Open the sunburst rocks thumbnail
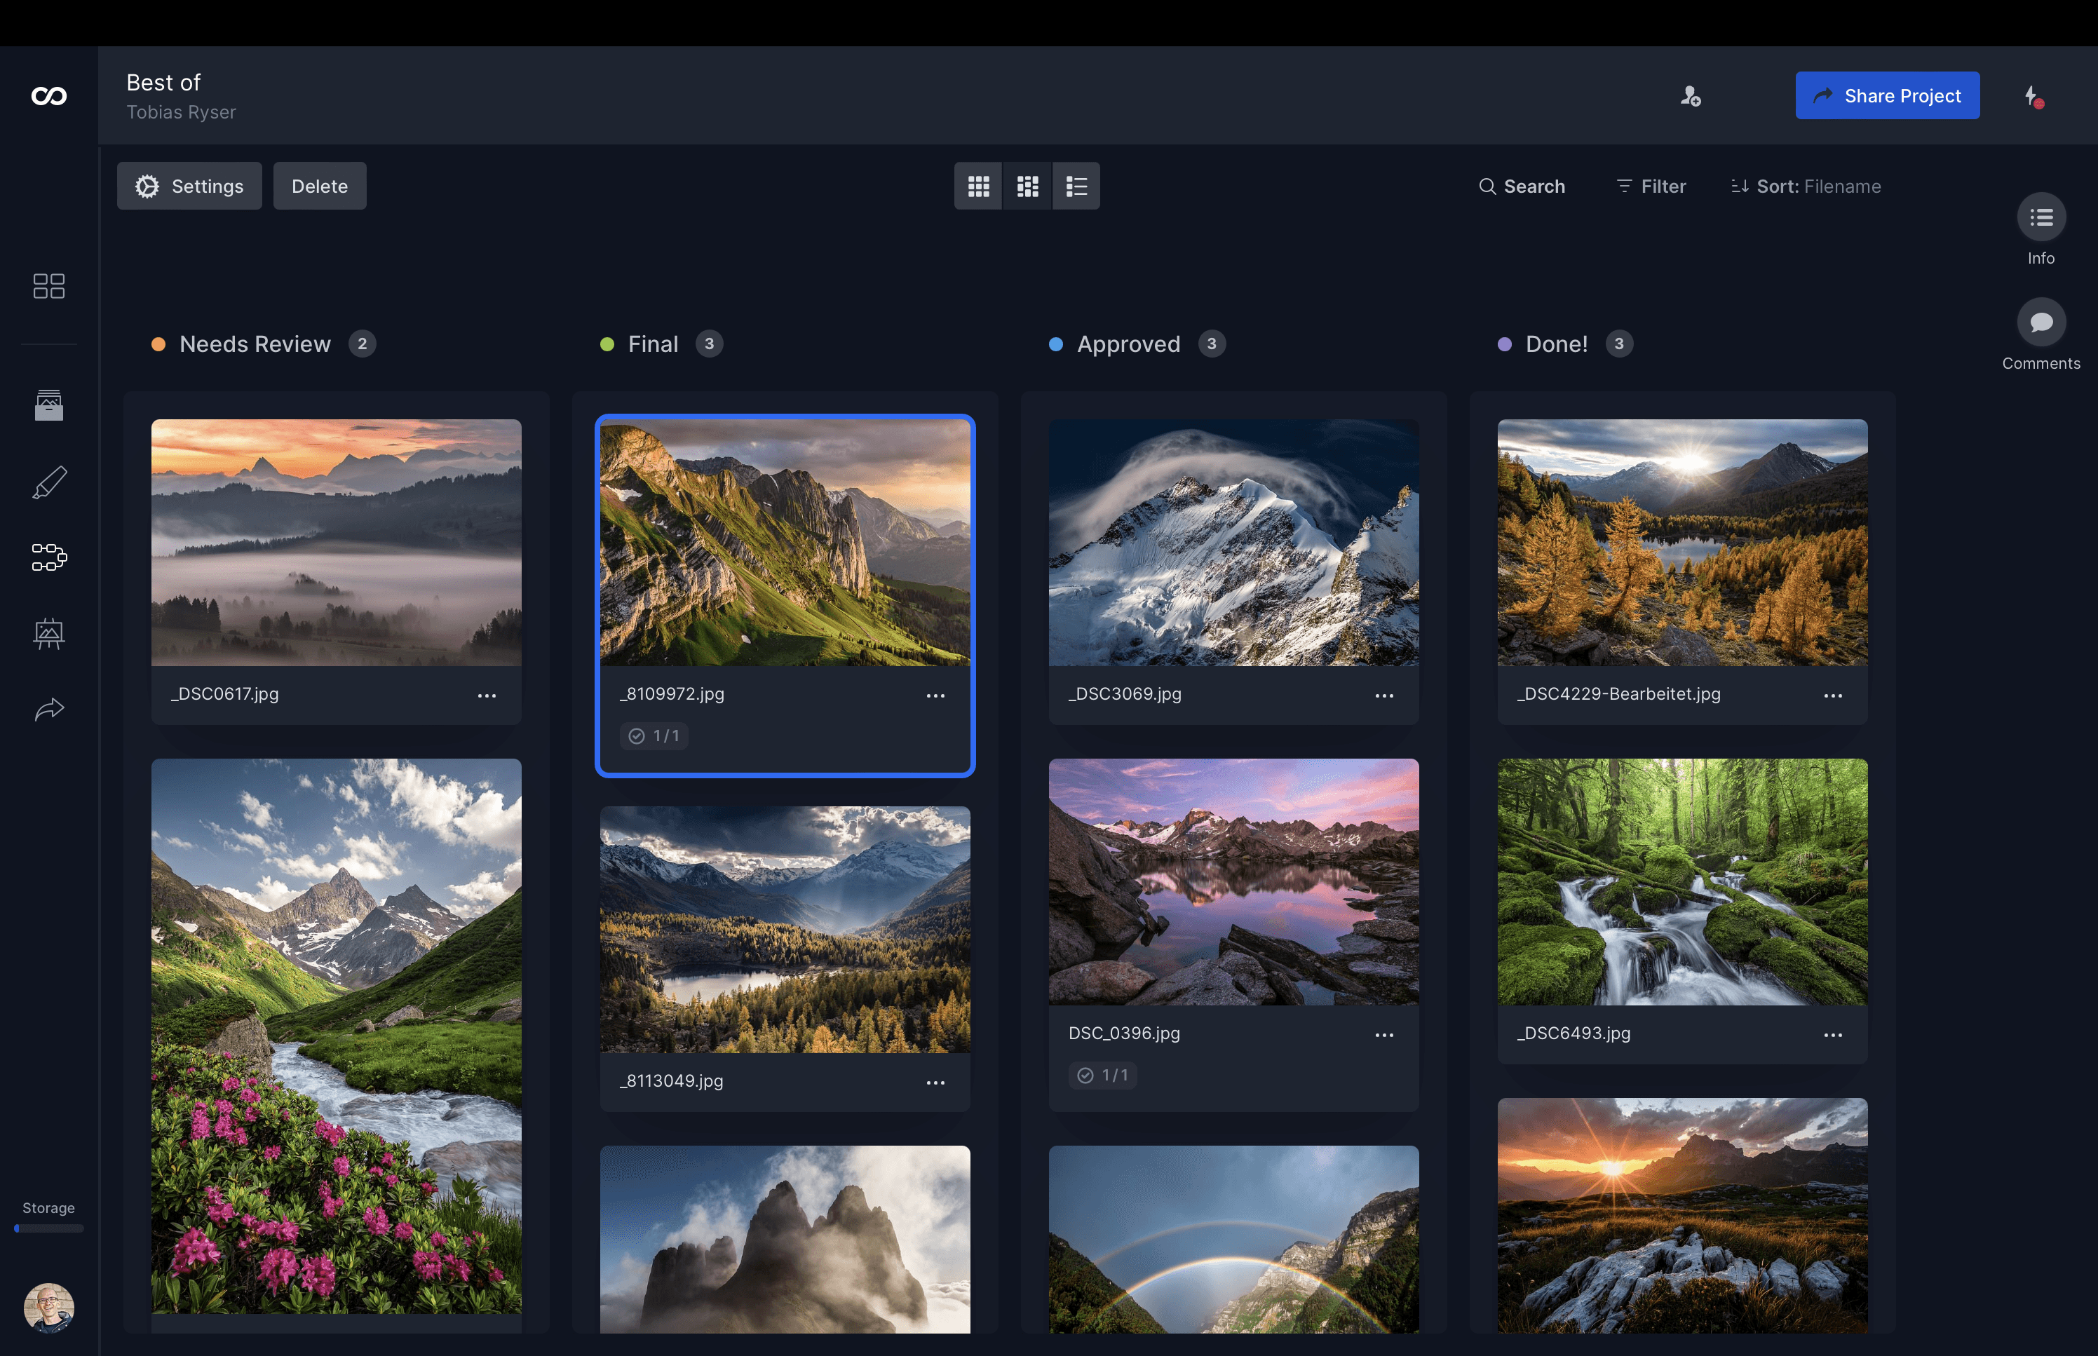 tap(1684, 1216)
